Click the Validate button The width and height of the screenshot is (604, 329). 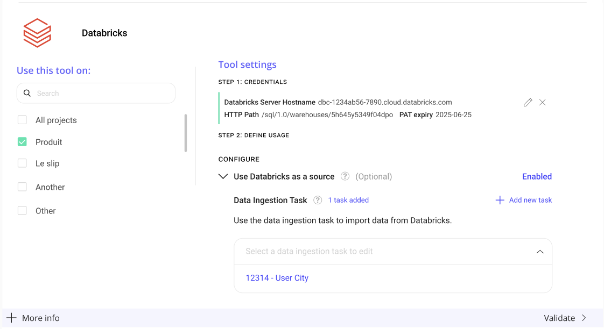pos(565,318)
